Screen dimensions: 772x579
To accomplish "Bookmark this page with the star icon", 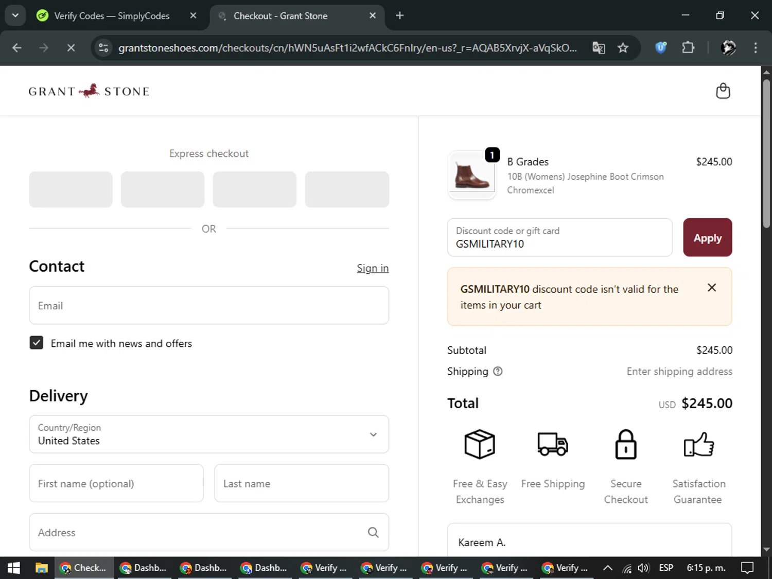I will (x=623, y=48).
